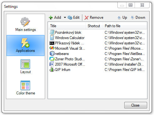Click the 'Applications' label

(x=25, y=51)
